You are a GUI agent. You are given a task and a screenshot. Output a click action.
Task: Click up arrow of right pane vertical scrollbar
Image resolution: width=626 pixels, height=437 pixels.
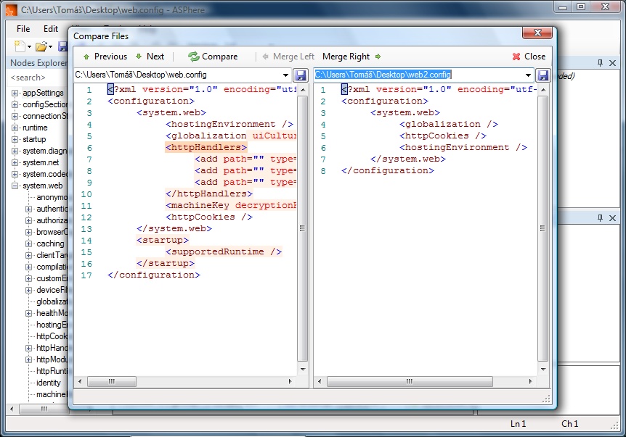[x=543, y=90]
